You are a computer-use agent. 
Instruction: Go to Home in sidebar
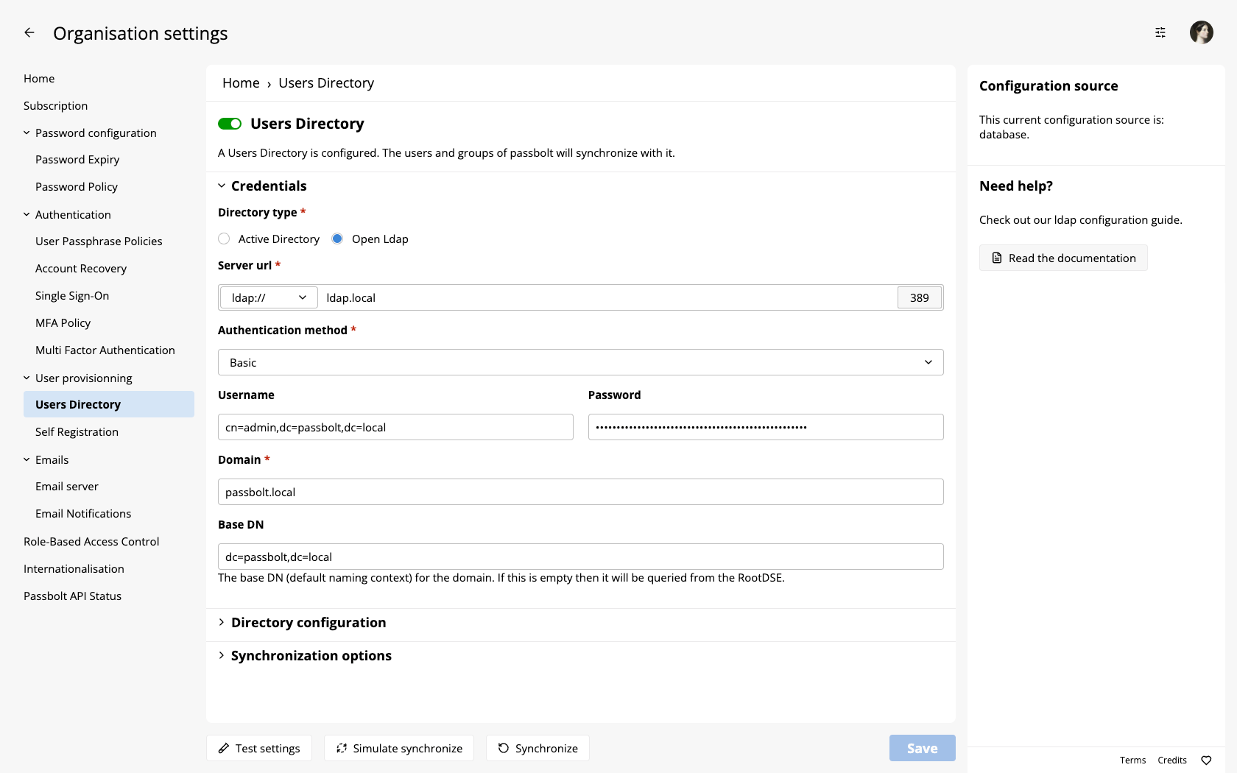[39, 78]
